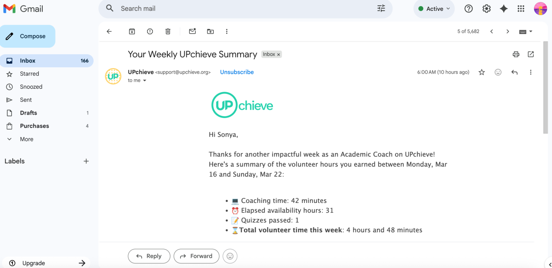Viewport: 552px width, 268px height.
Task: Expand the side panel chevron
Action: tap(550, 265)
